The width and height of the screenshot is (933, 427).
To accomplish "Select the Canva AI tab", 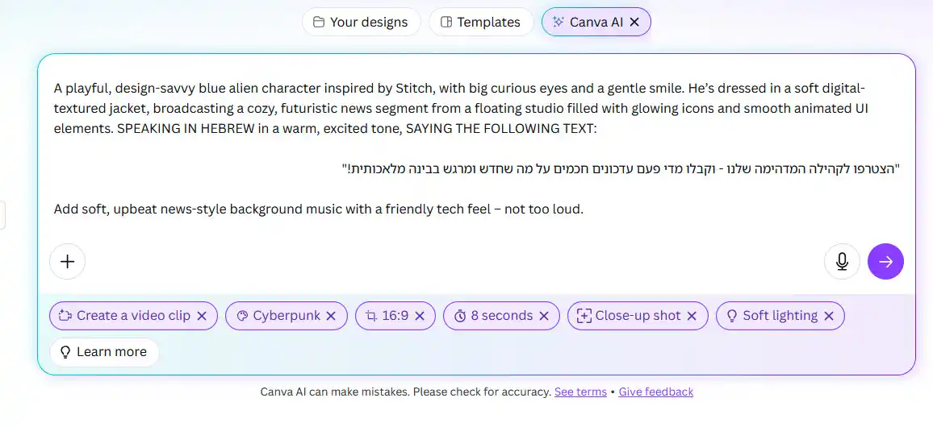I will [x=588, y=22].
